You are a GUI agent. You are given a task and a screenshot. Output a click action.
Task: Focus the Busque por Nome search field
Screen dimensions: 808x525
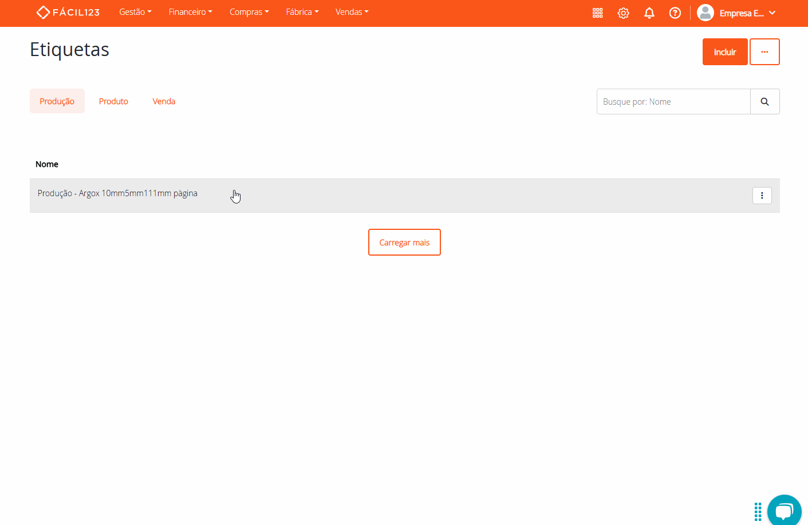(673, 102)
